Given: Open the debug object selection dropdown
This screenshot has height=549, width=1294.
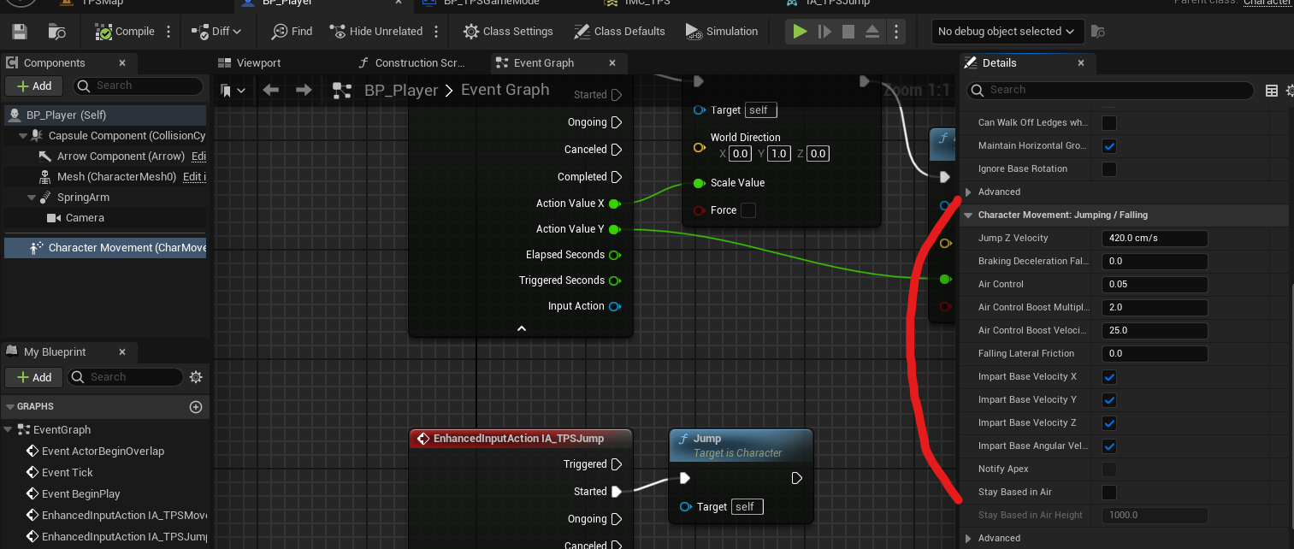Looking at the screenshot, I should pyautogui.click(x=1007, y=32).
